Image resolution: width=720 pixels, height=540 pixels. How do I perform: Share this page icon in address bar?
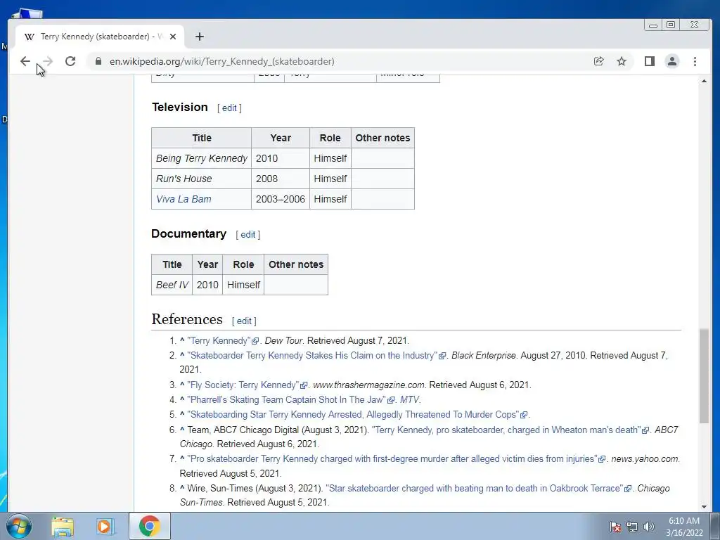tap(598, 61)
